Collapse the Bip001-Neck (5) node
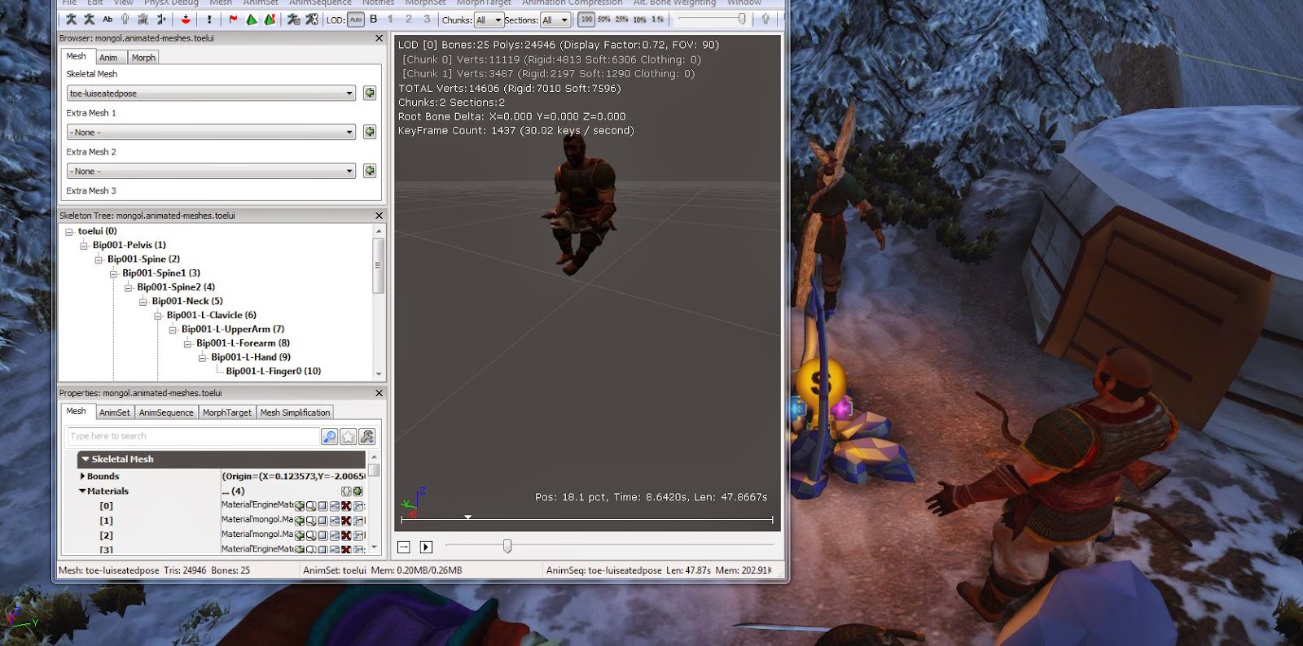1303x646 pixels. 143,302
